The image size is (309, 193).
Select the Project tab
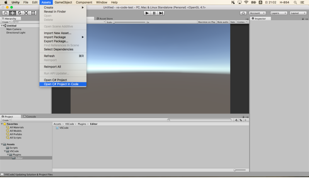click(9, 117)
